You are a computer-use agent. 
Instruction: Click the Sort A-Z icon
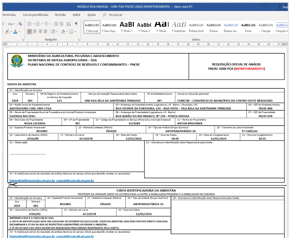pyautogui.click(x=69, y=24)
